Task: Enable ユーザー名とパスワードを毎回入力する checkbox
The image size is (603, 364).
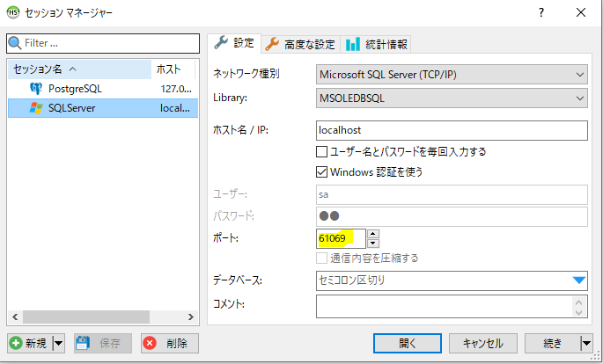Action: (x=321, y=151)
